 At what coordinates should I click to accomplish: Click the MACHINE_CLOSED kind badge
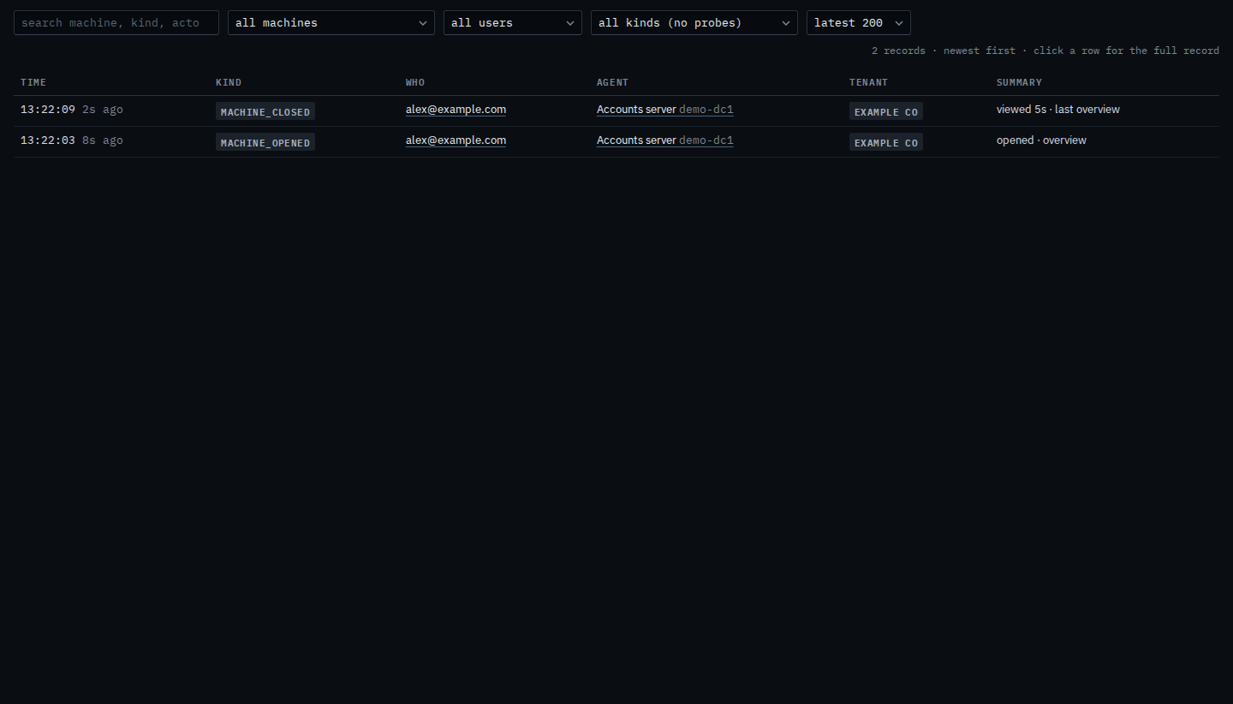click(265, 111)
